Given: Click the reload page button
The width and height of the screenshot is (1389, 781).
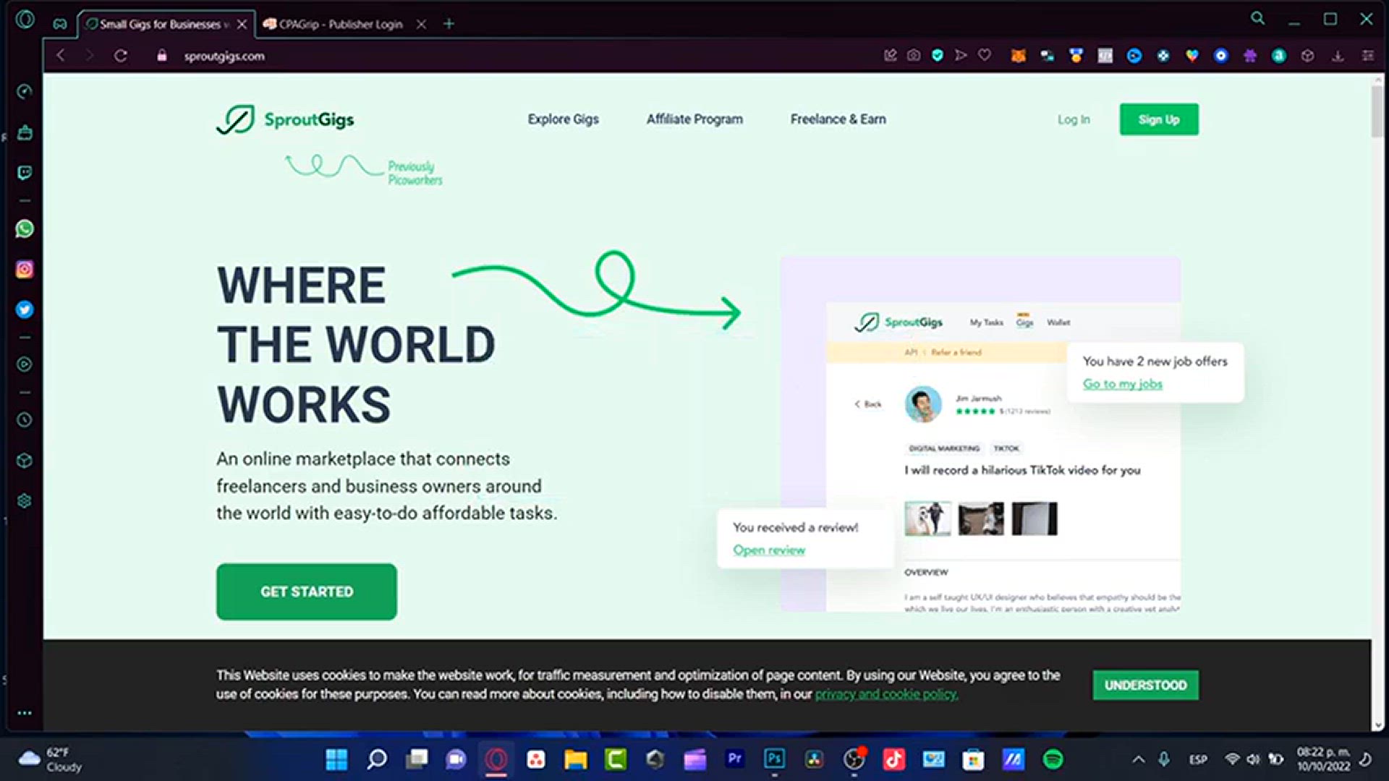Looking at the screenshot, I should [x=121, y=56].
